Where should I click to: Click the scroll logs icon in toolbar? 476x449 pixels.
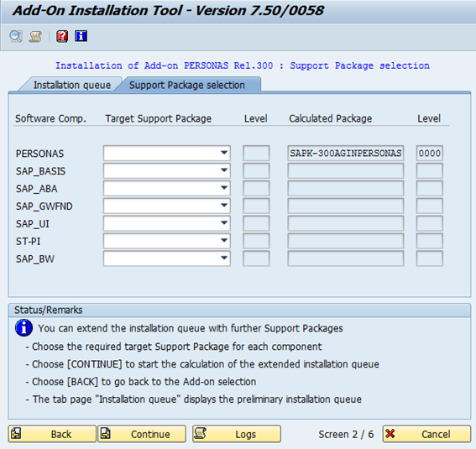[x=35, y=36]
